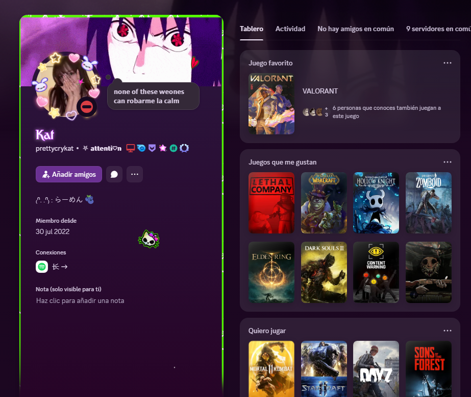
Task: Click the purple shield HypeSquad badge
Action: tap(152, 148)
